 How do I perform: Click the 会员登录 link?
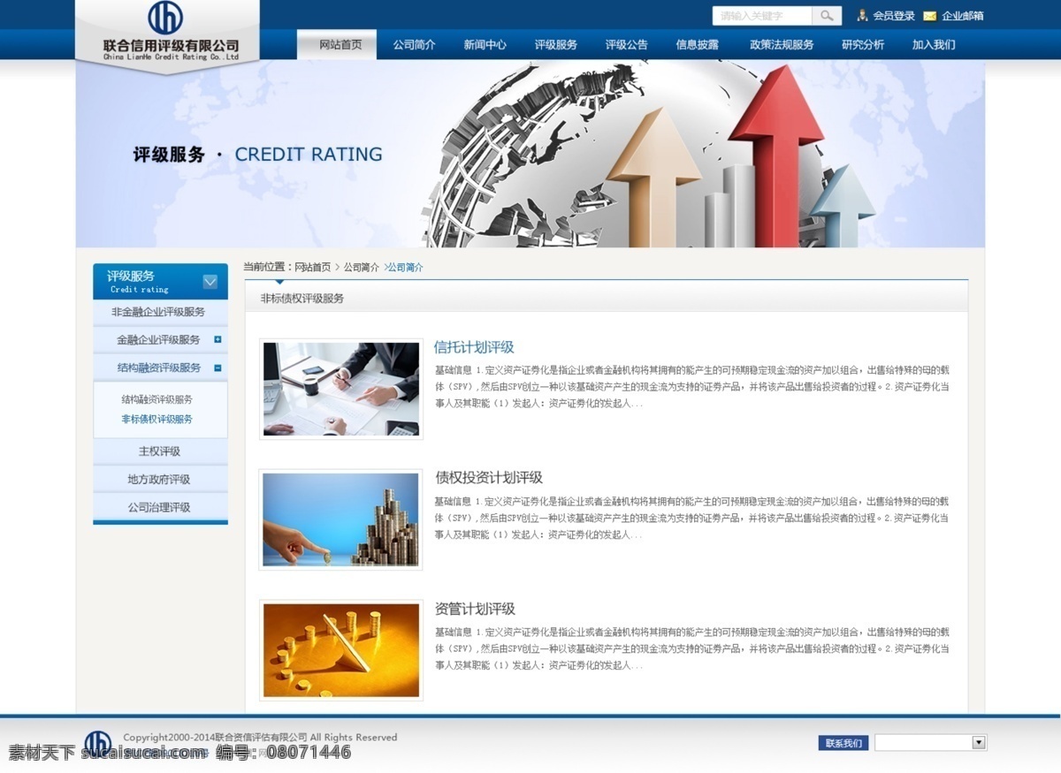894,16
